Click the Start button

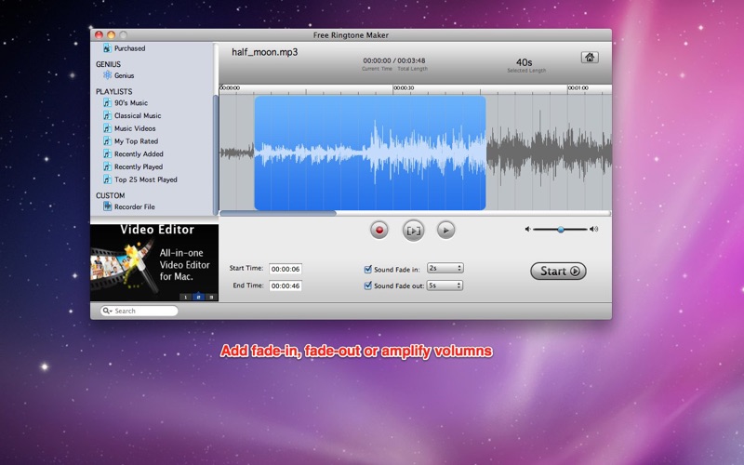coord(559,271)
